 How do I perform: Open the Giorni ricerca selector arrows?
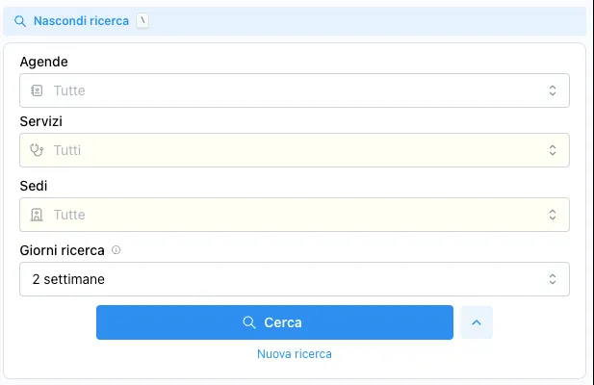[x=553, y=279]
